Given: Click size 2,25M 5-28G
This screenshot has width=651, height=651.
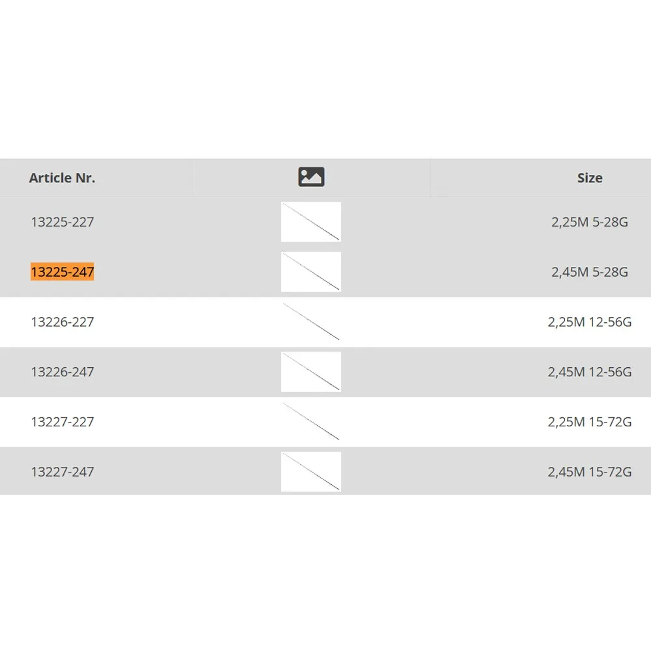Looking at the screenshot, I should click(589, 222).
